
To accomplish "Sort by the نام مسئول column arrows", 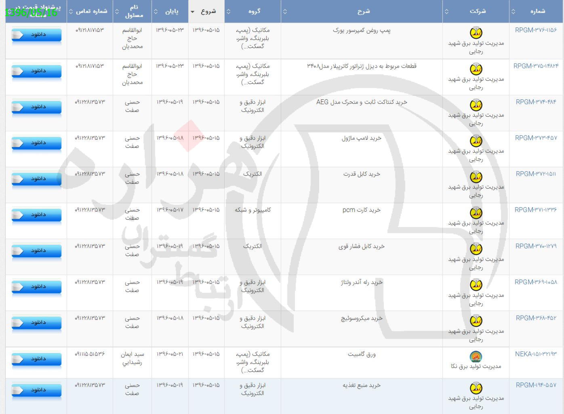I will 117,11.
